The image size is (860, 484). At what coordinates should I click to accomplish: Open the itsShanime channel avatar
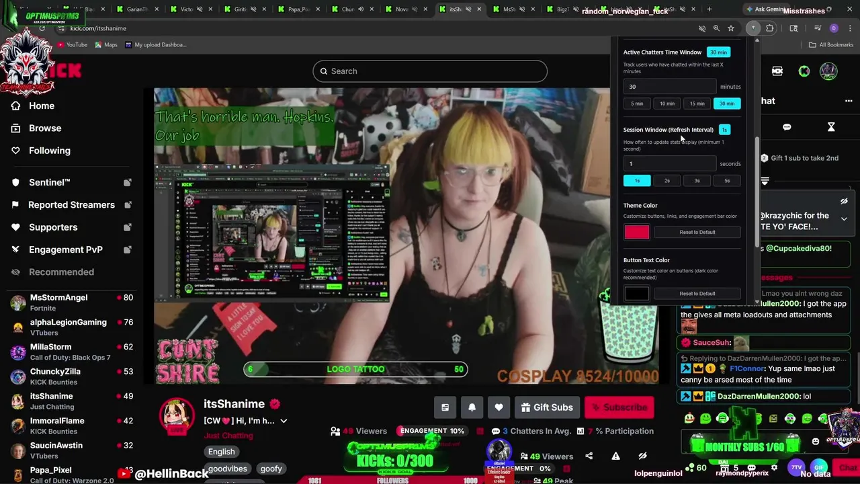(x=177, y=415)
